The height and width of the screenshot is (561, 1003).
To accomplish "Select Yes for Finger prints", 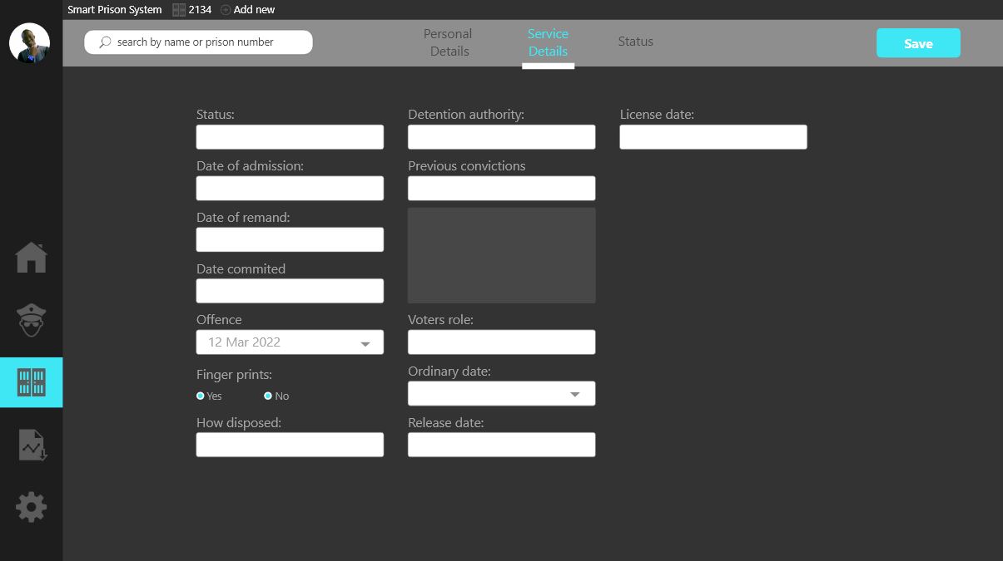I will (201, 396).
